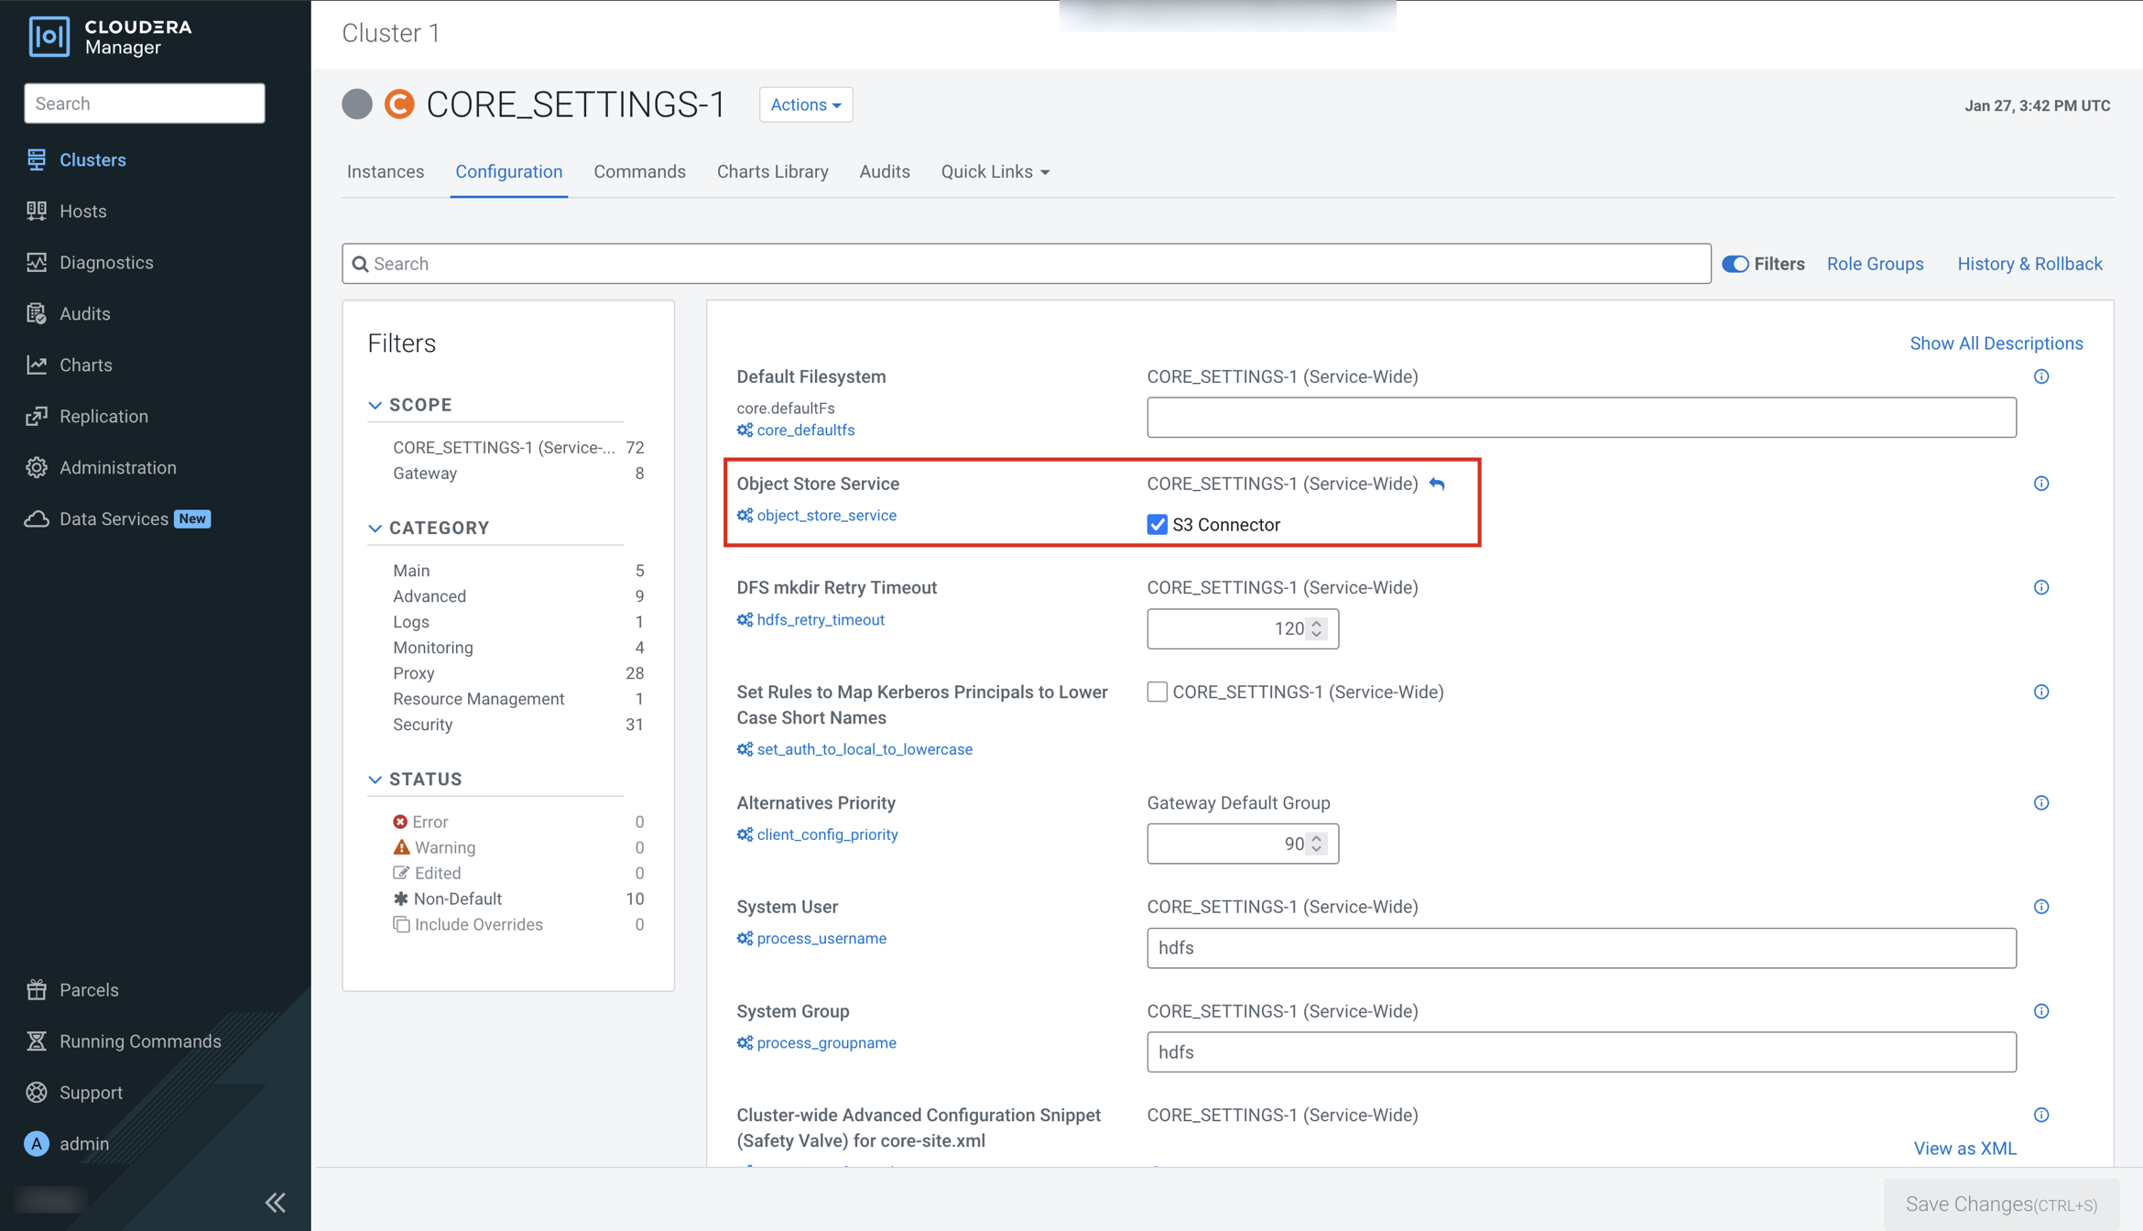Click the revert arrow for Object Store Service
This screenshot has height=1231, width=2143.
(1437, 484)
